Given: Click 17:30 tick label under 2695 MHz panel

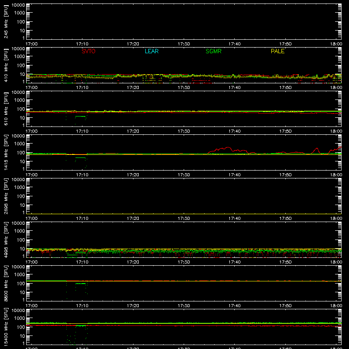Looking at the screenshot, I should click(x=184, y=219).
